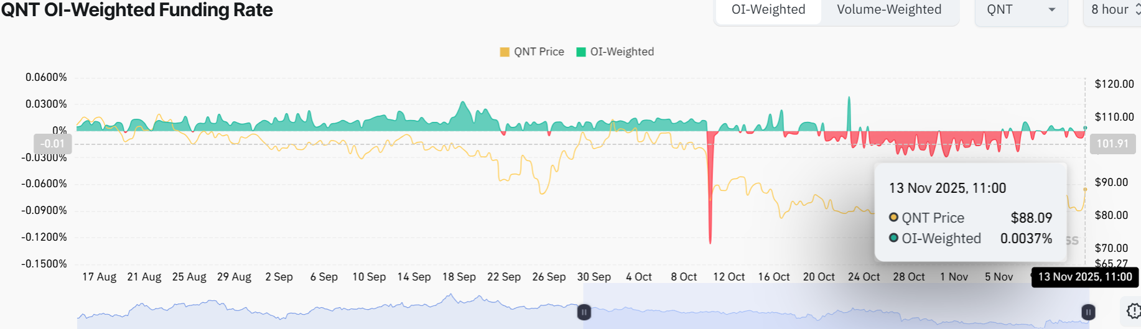Switch to the OI-Weighted tab
The image size is (1141, 329).
coord(768,10)
